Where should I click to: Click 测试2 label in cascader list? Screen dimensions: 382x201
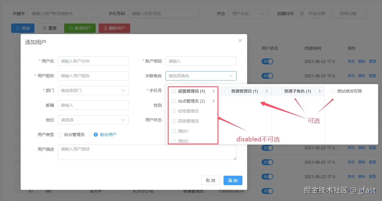[183, 141]
